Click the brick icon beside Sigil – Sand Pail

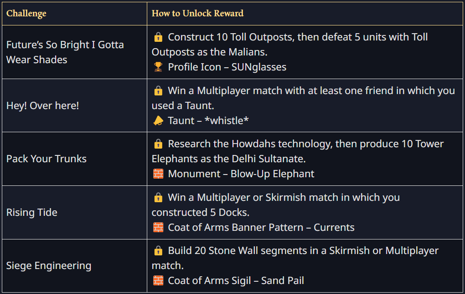(158, 281)
